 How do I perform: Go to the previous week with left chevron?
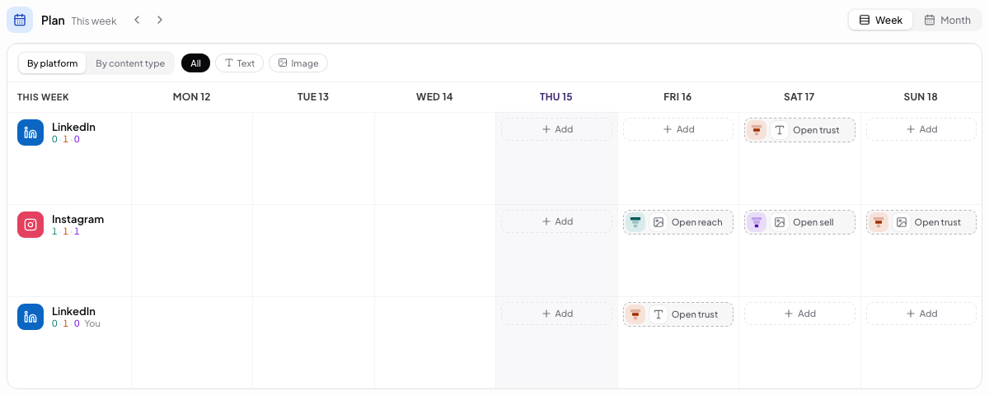[x=138, y=20]
